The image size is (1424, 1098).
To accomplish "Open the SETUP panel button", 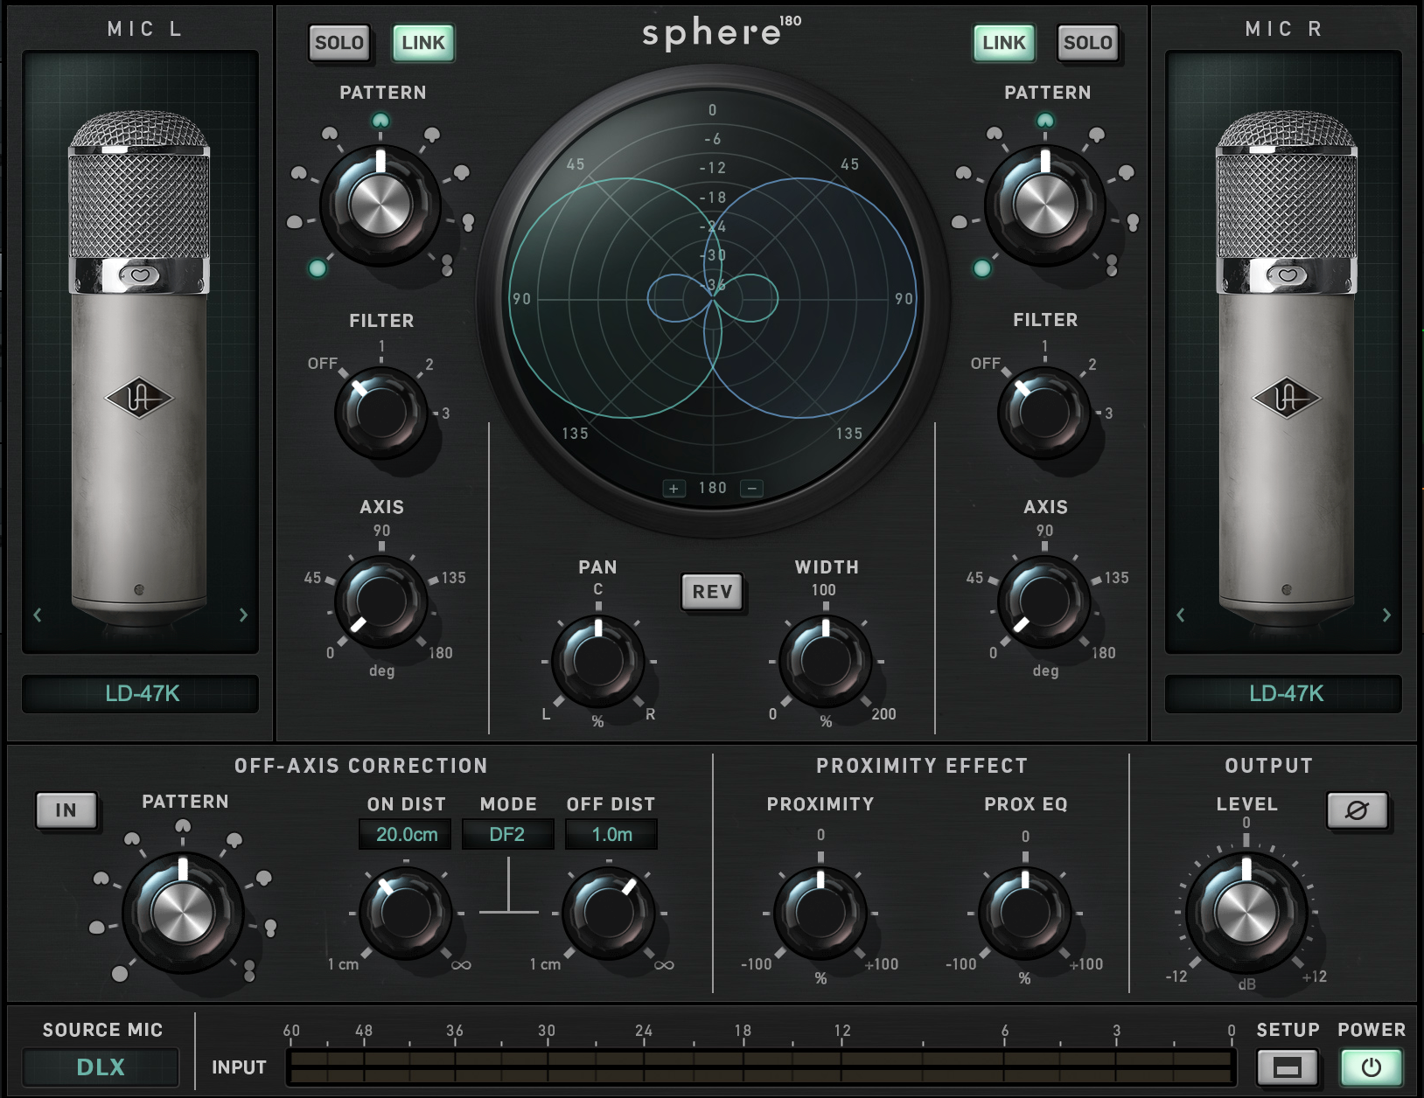I will tap(1287, 1067).
